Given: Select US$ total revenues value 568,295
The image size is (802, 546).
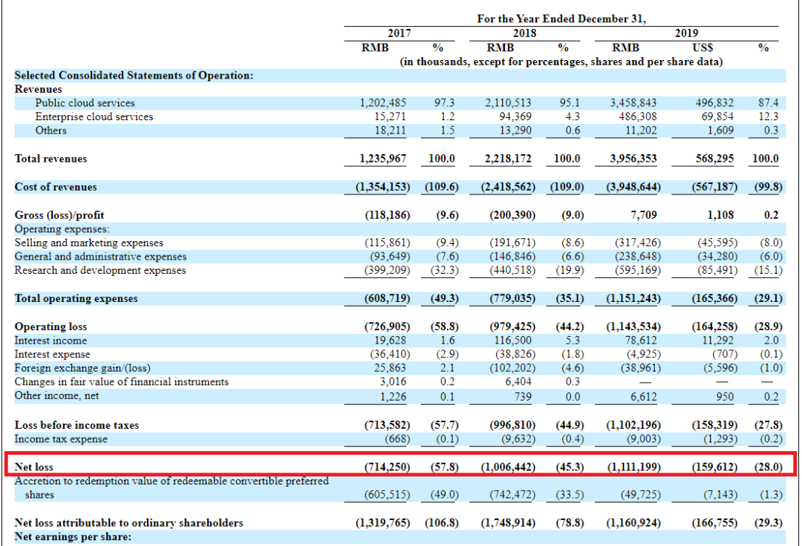Looking at the screenshot, I should pyautogui.click(x=714, y=159).
